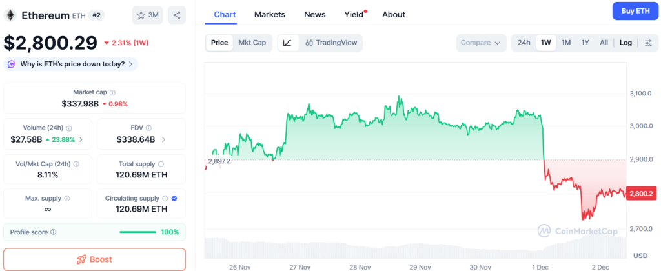This screenshot has height=271, width=661.
Task: Expand the Volume (24h) details chevron
Action: (x=81, y=139)
